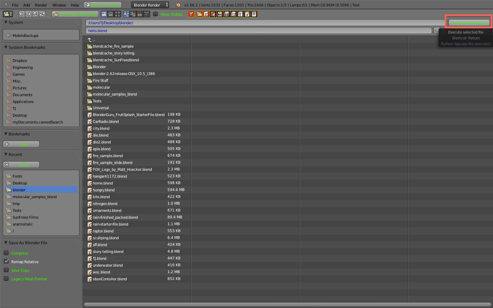This screenshot has height=308, width=493.
Task: Add a bookmark with the Add button
Action: pos(21,144)
